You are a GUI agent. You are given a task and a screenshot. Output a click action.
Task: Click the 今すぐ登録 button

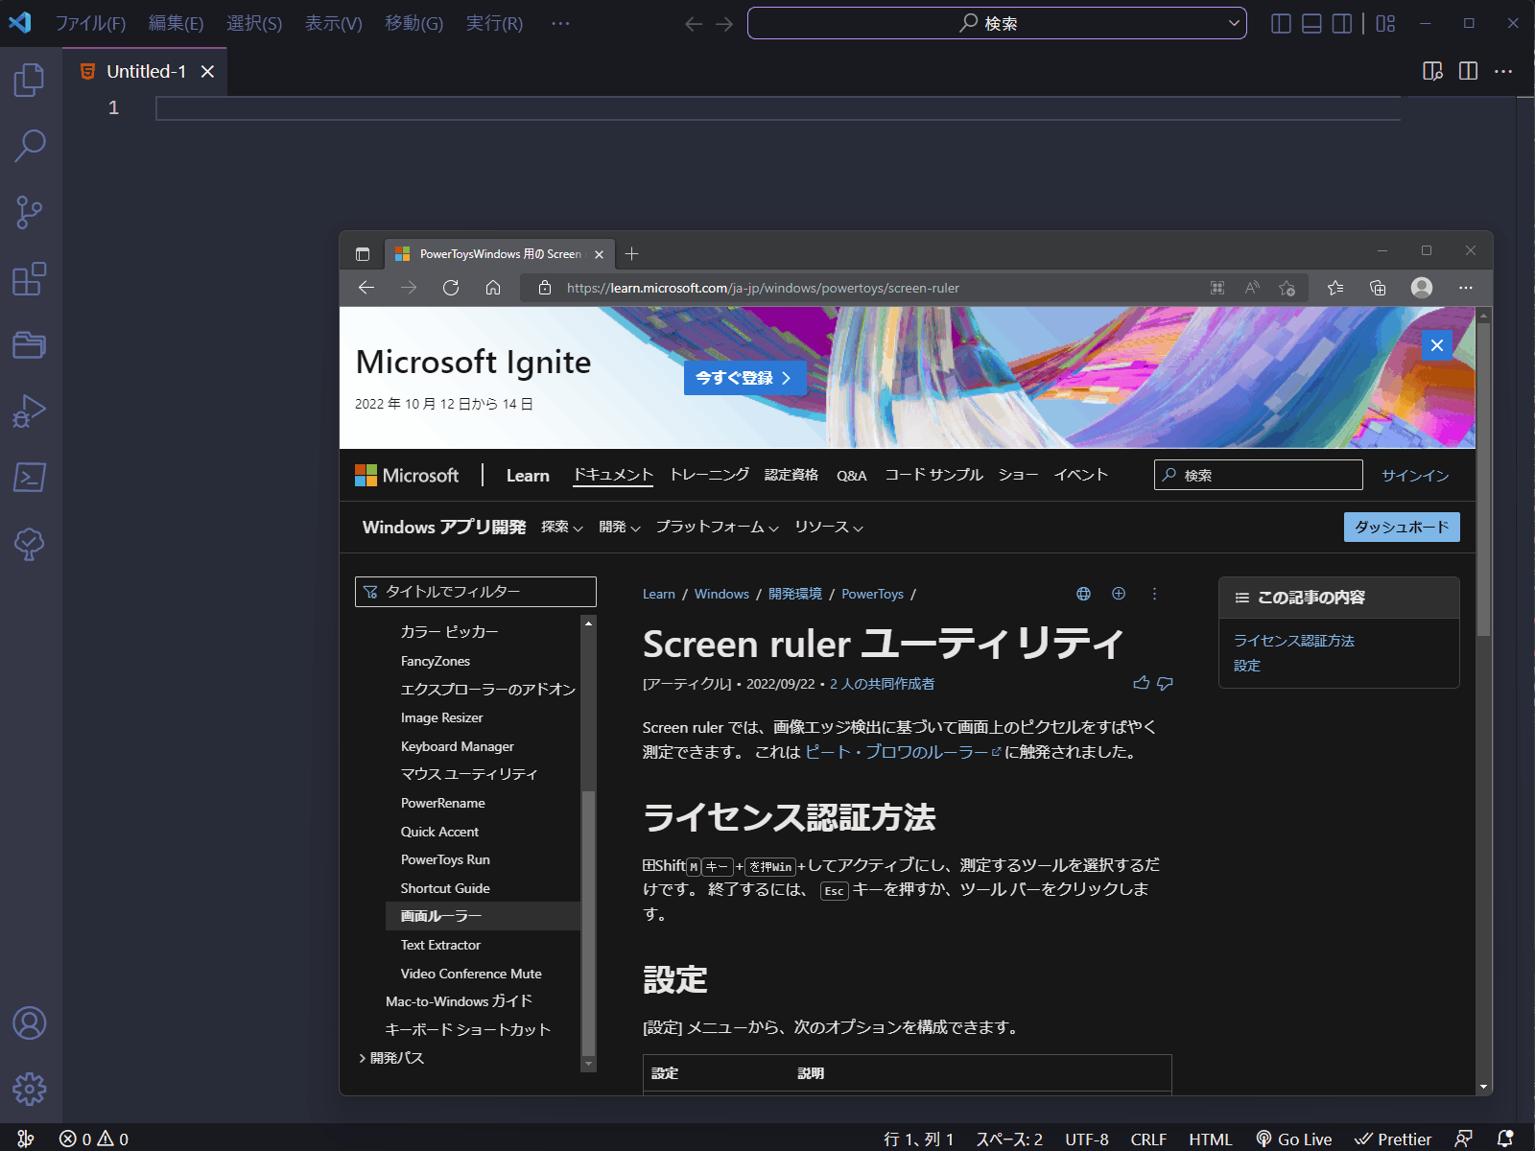[x=744, y=378]
